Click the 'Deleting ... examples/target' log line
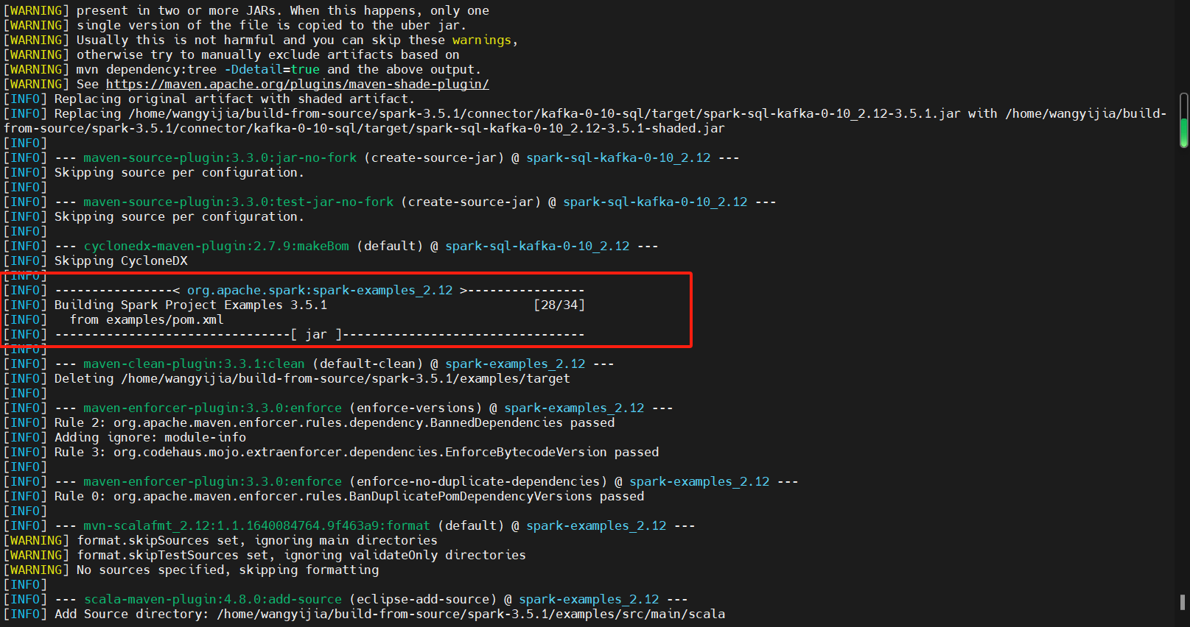 312,378
